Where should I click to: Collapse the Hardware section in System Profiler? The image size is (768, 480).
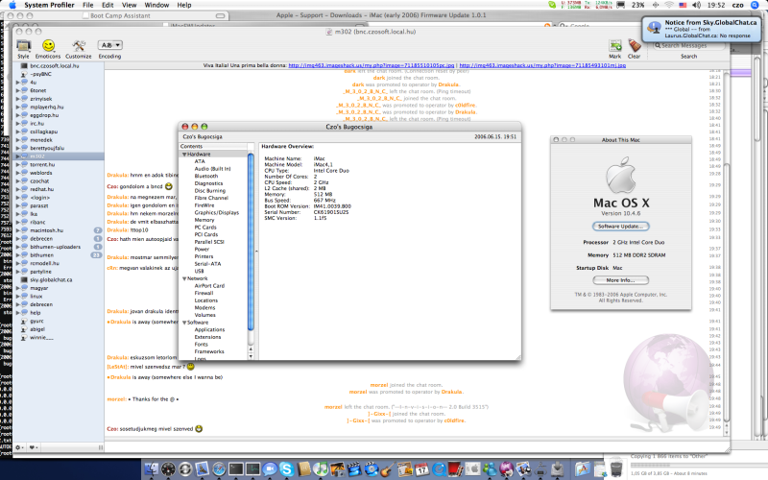tap(184, 155)
